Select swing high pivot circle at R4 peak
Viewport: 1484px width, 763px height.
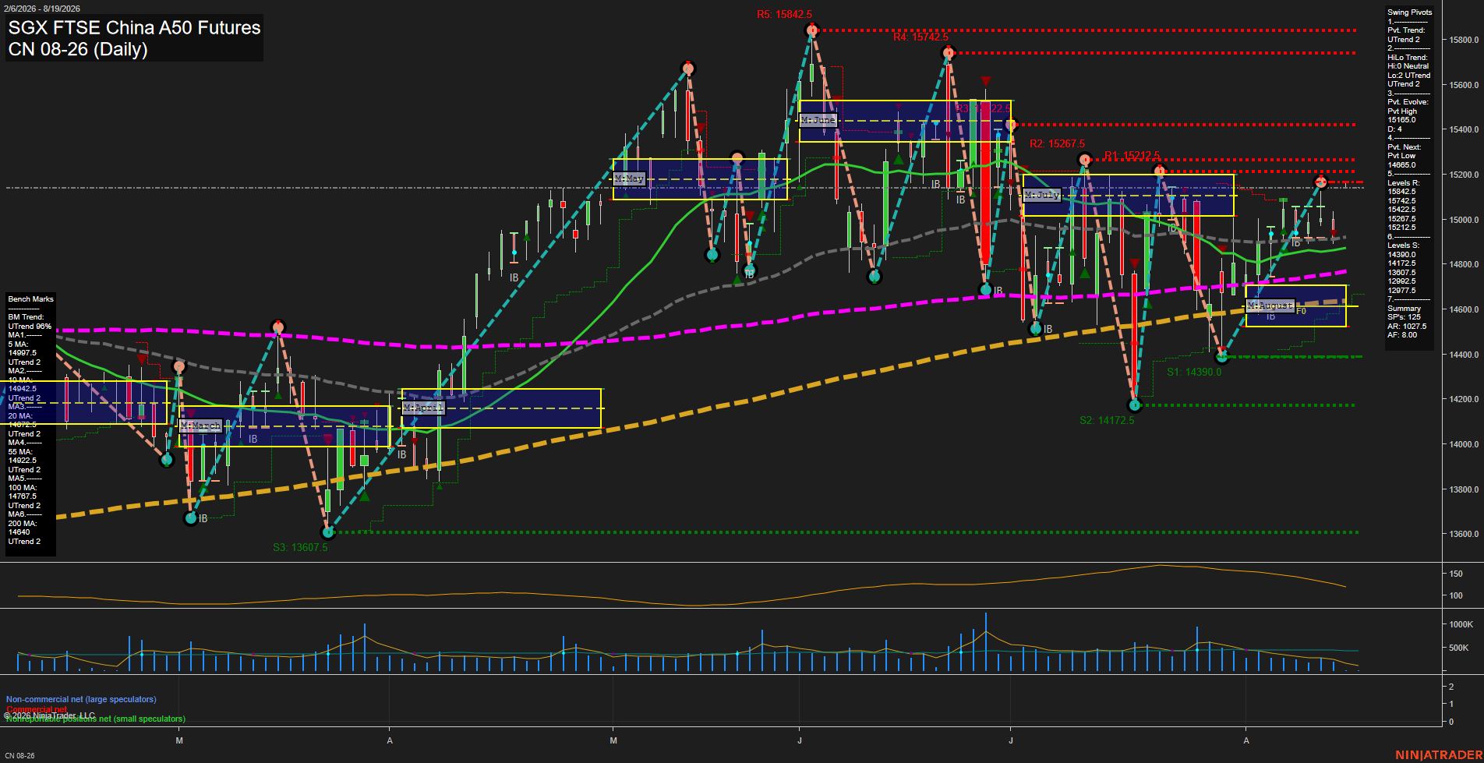click(948, 53)
